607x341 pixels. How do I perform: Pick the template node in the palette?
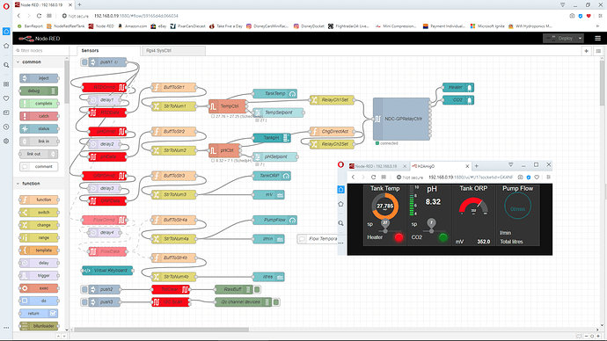[x=39, y=250]
